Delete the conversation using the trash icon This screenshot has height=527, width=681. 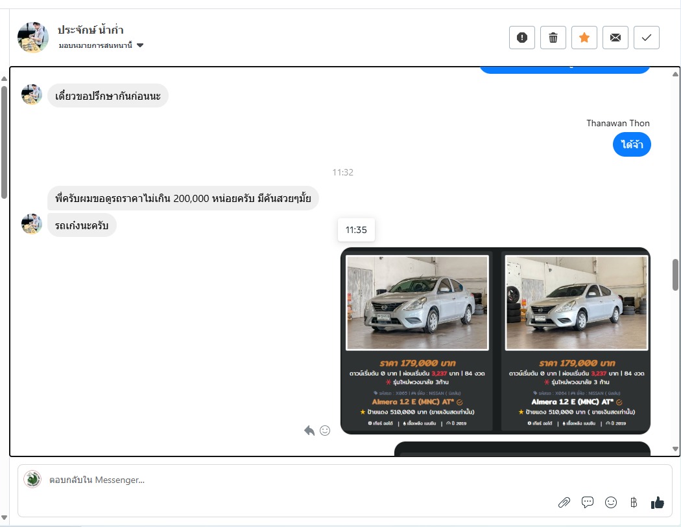[553, 38]
